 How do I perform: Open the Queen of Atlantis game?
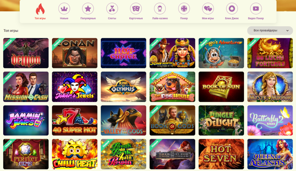coord(270,154)
